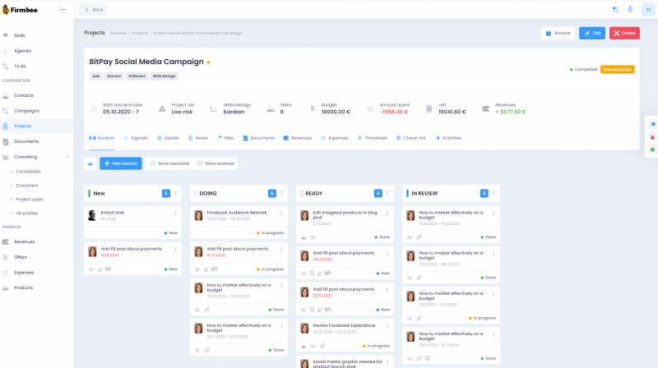658x368 pixels.
Task: Click the blue Edit button
Action: point(592,33)
